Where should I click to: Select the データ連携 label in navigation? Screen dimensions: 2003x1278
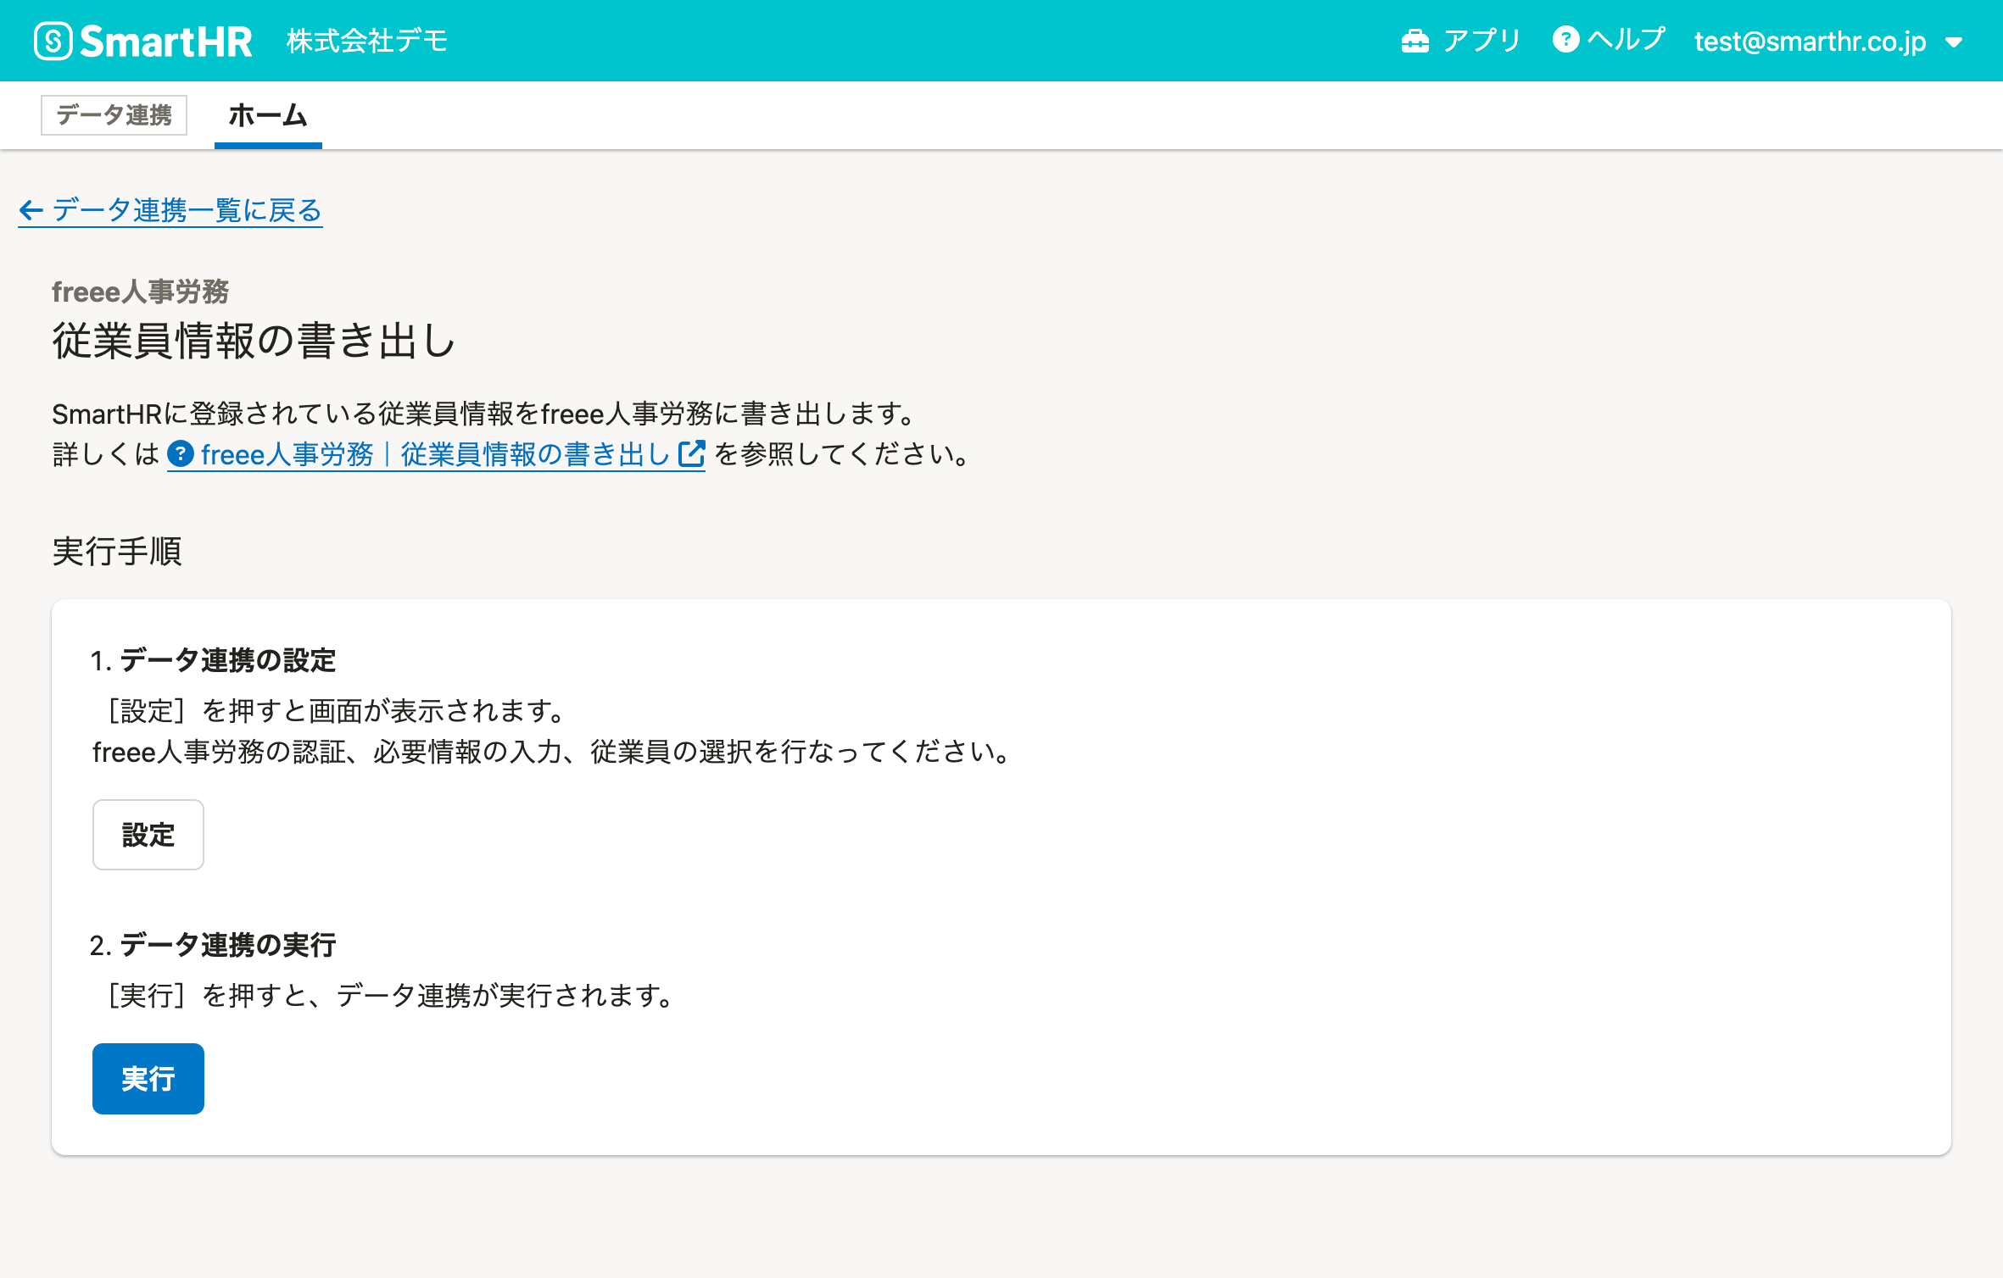(114, 114)
